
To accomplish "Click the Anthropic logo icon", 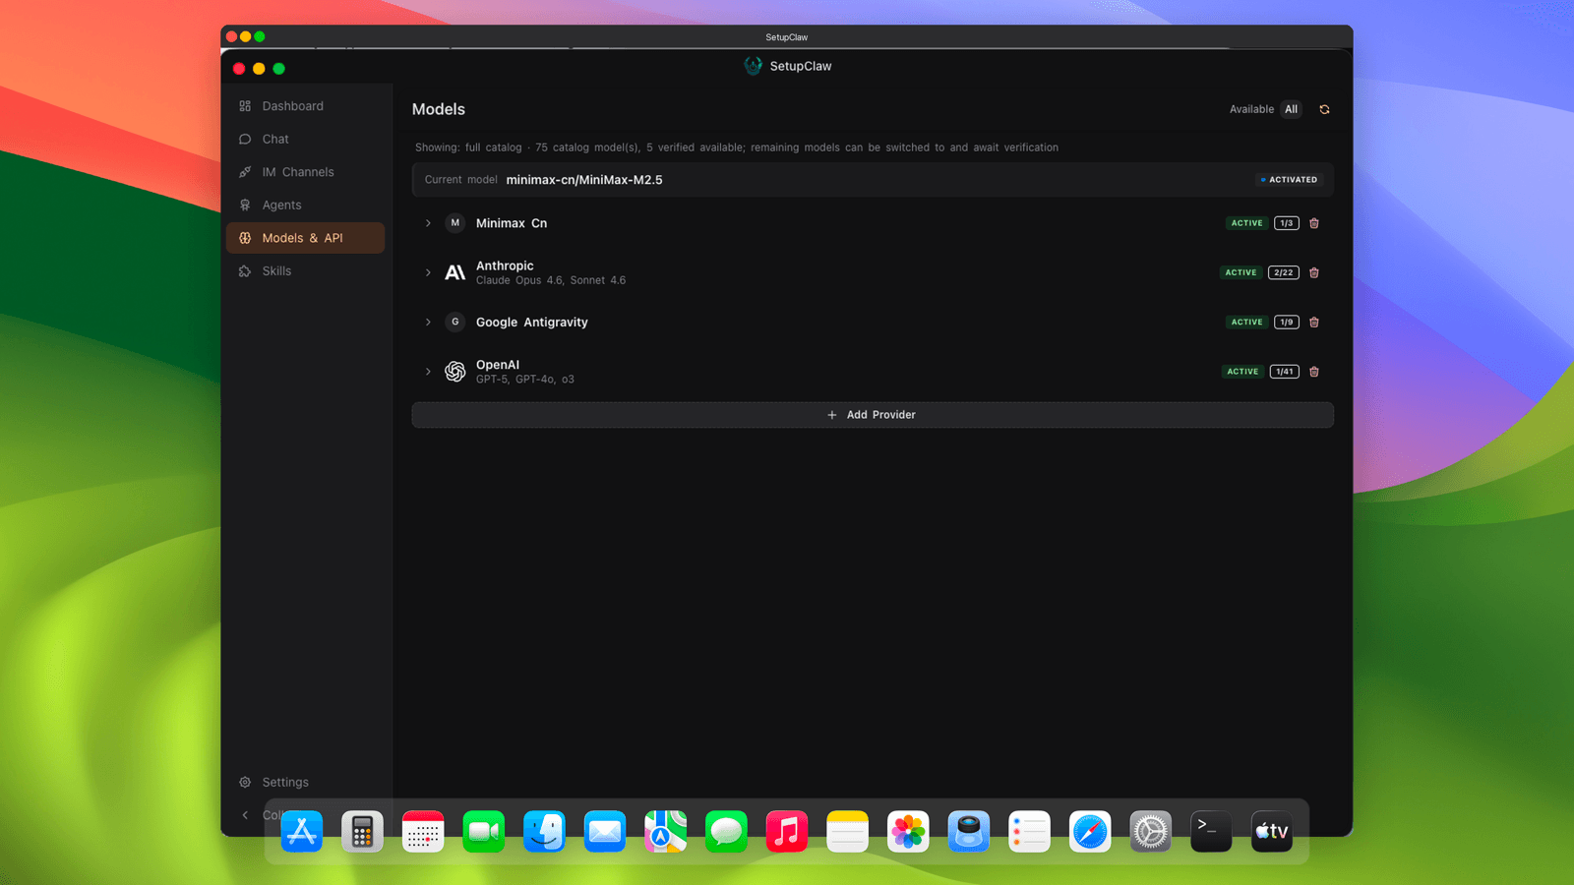I will click(x=454, y=272).
